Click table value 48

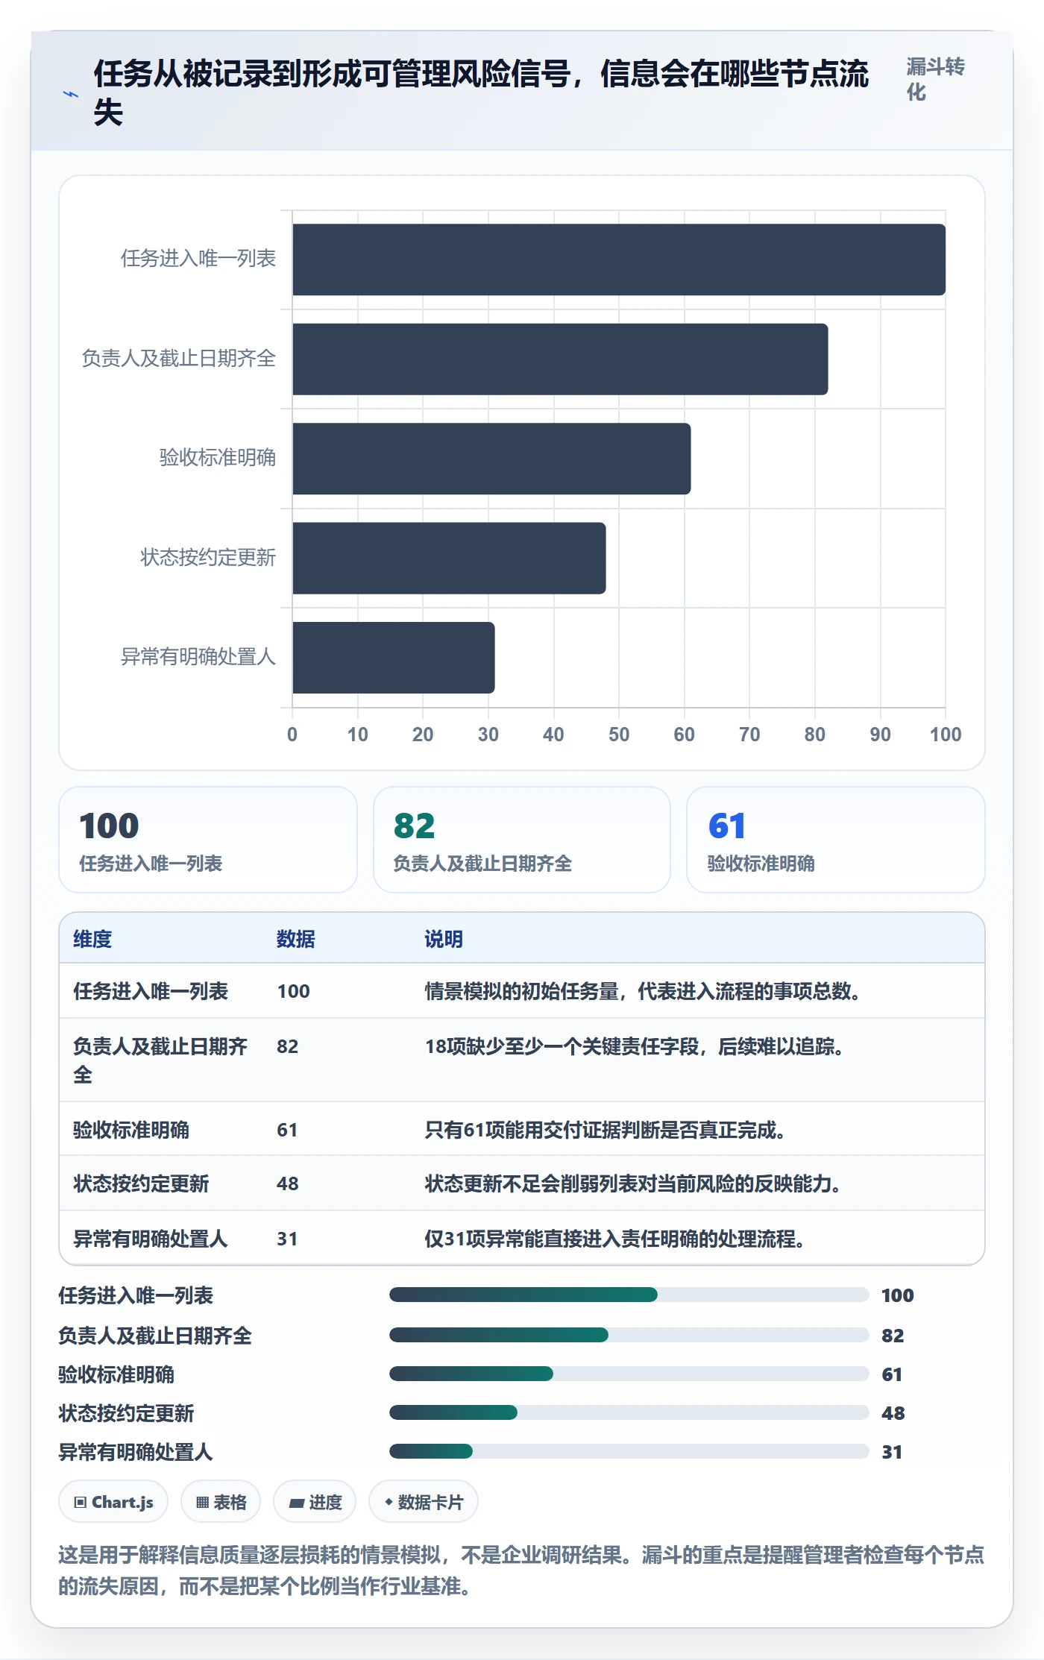[288, 1183]
